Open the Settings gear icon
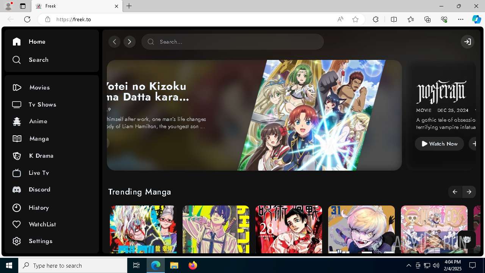 click(x=16, y=241)
